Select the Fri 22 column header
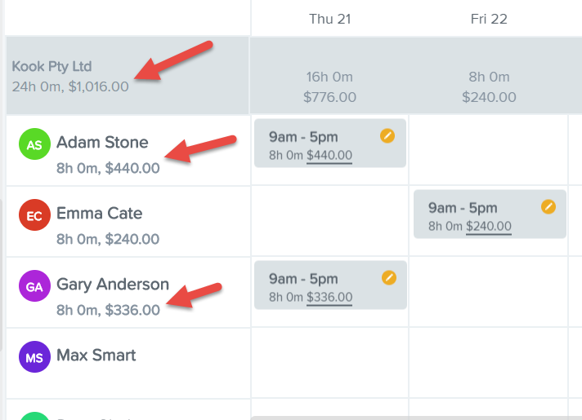The width and height of the screenshot is (582, 420). tap(489, 19)
